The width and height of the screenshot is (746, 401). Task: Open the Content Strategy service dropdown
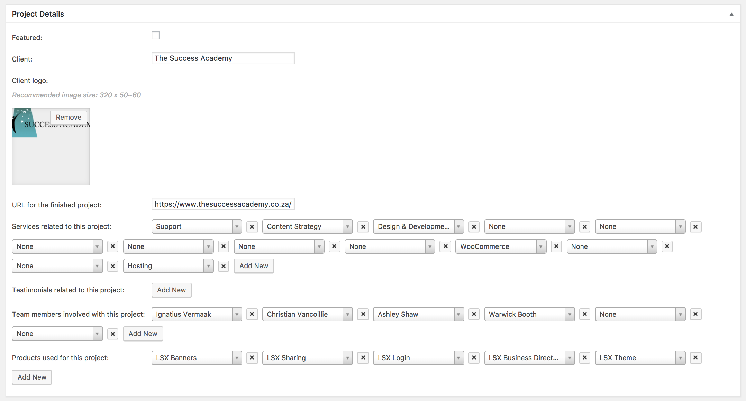(308, 226)
